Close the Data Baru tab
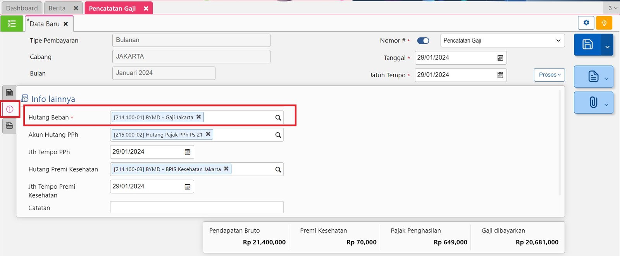This screenshot has width=620, height=256. 66,24
